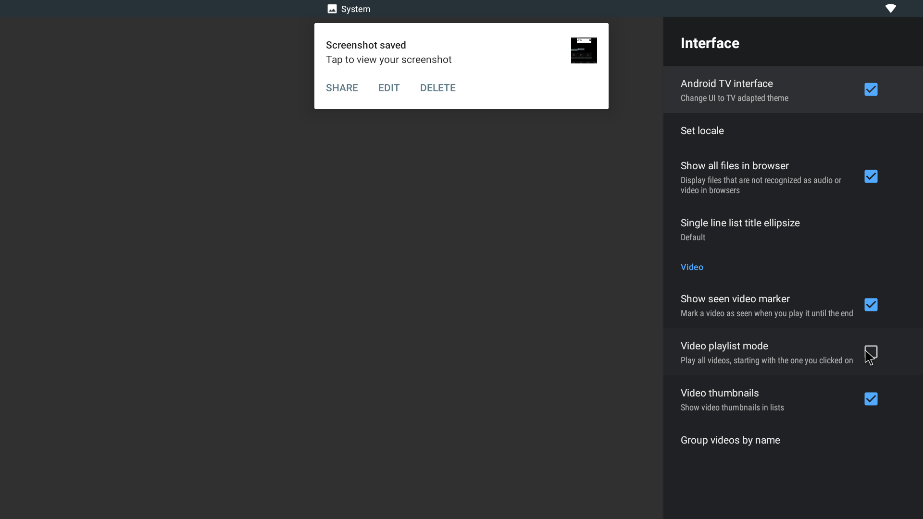Screen dimensions: 923x519
Task: Share the saved screenshot
Action: [x=342, y=87]
